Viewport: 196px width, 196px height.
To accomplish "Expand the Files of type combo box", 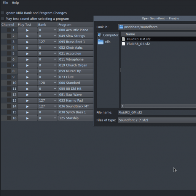I will [x=157, y=120].
